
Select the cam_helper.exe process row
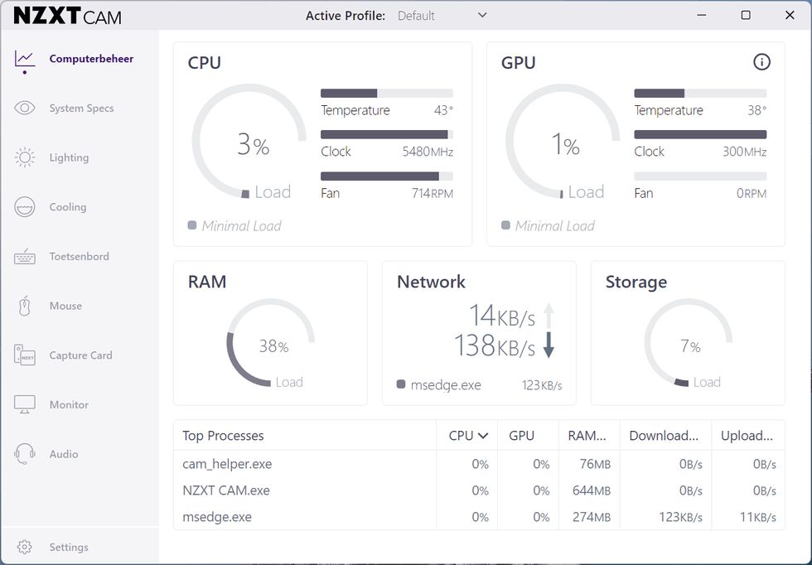click(479, 464)
